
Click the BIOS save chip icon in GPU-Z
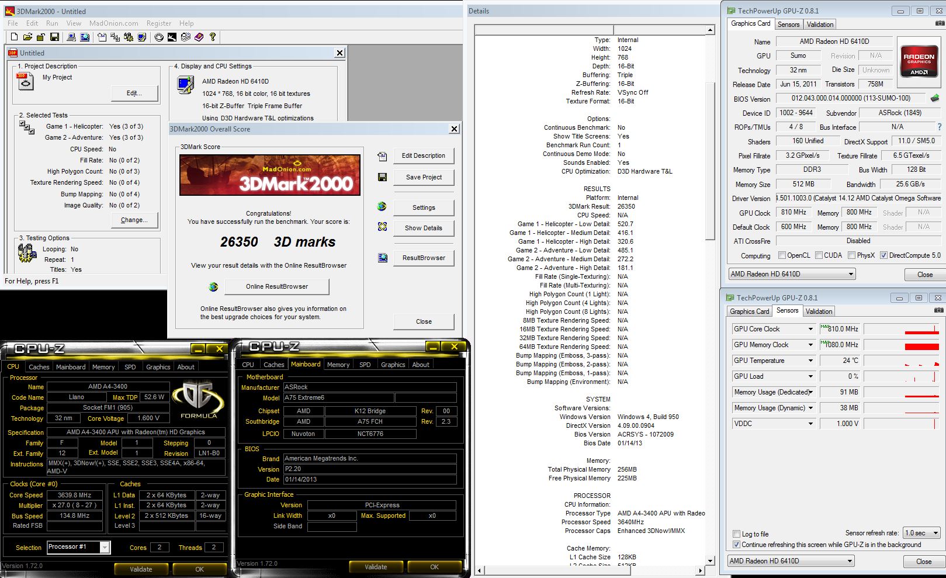[x=934, y=98]
